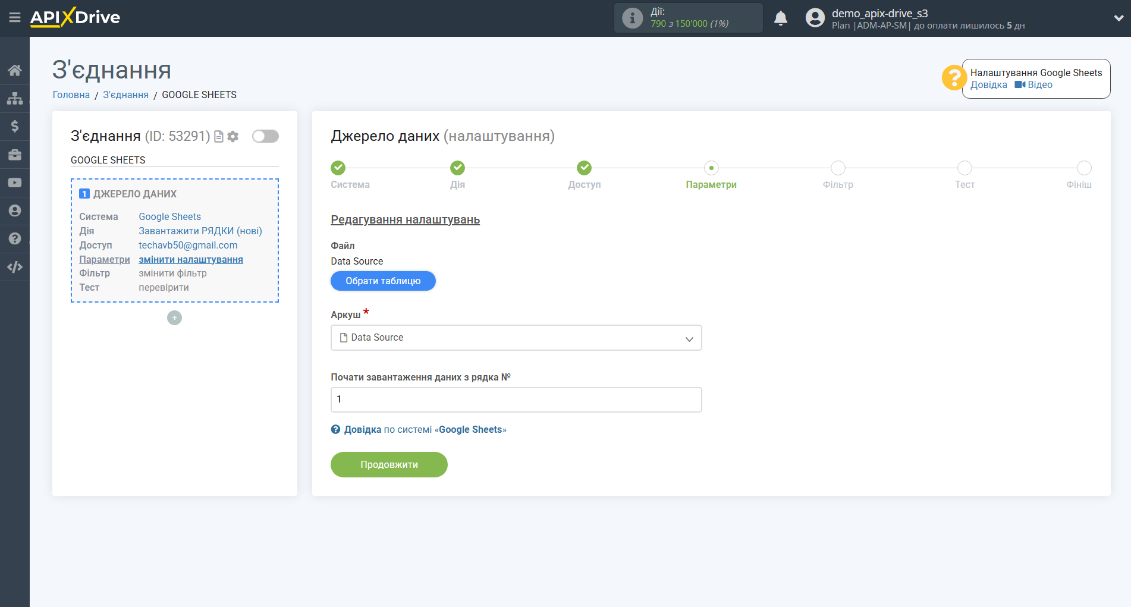
Task: Open the connection settings gear
Action: tap(233, 136)
